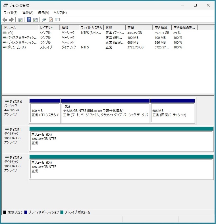Click the disk icon beside ディスク 1 label
The height and width of the screenshot is (224, 216).
point(7,129)
